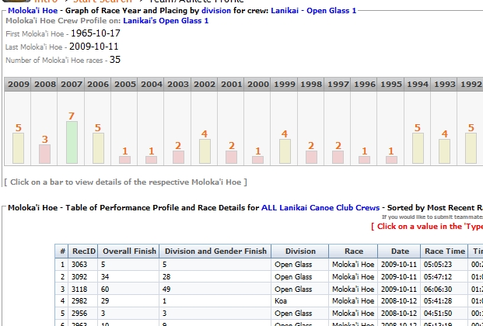The height and width of the screenshot is (326, 483).
Task: Click the 2006 bar showing placing 5
Action: [x=98, y=147]
